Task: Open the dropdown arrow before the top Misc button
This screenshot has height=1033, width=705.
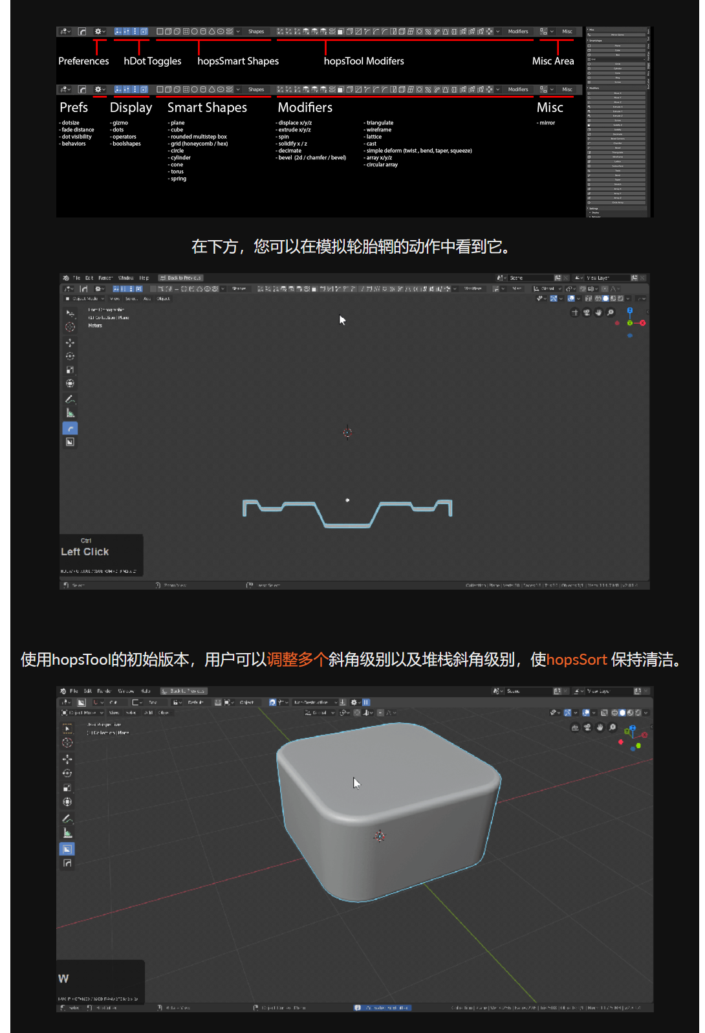Action: 552,31
